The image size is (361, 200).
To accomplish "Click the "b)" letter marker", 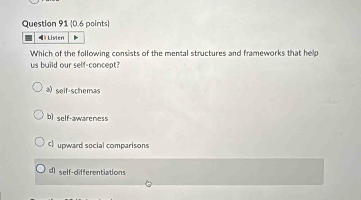I will (50, 117).
